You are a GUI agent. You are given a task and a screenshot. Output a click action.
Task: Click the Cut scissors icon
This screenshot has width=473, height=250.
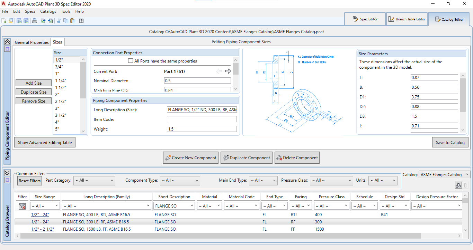coord(59,21)
